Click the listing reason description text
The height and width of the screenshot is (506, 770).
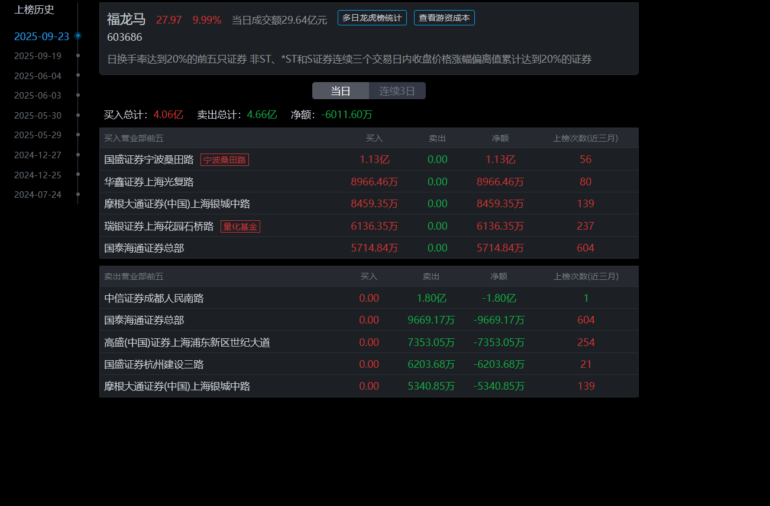tap(350, 59)
